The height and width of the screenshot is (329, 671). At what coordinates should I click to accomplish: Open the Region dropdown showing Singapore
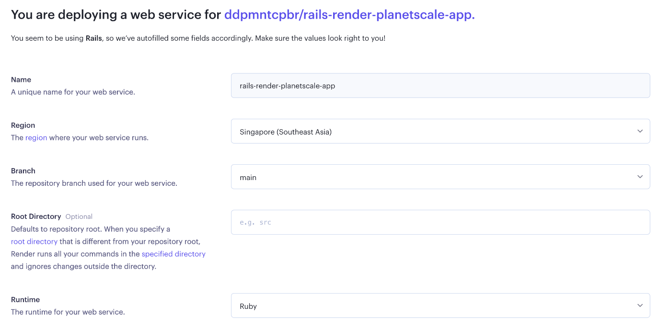(x=440, y=131)
